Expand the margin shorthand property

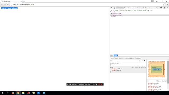(x=118, y=70)
